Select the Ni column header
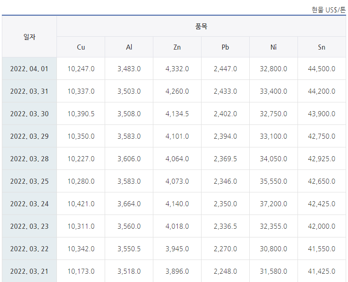 click(x=274, y=47)
